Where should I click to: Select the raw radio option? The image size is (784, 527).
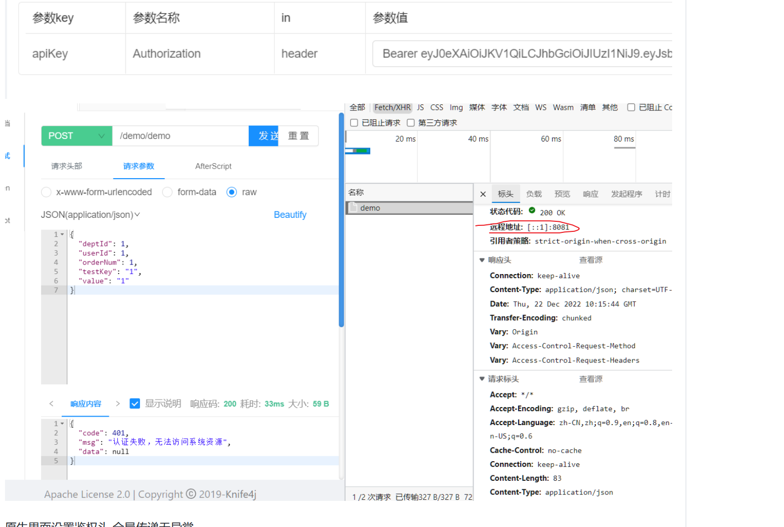click(231, 192)
